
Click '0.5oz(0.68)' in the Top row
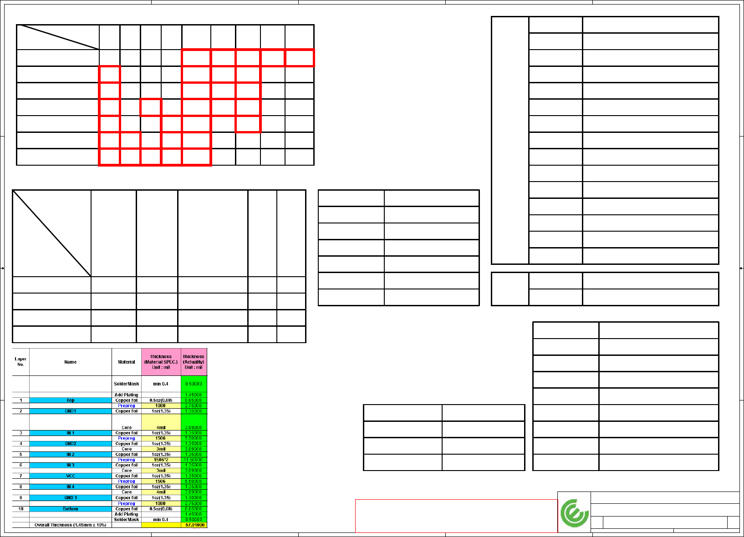click(161, 400)
